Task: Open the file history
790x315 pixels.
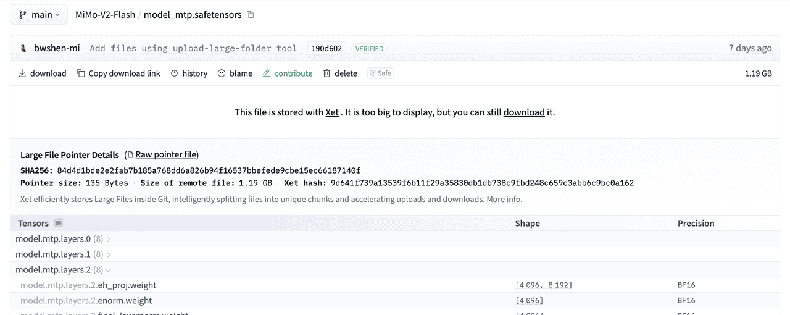Action: [189, 73]
